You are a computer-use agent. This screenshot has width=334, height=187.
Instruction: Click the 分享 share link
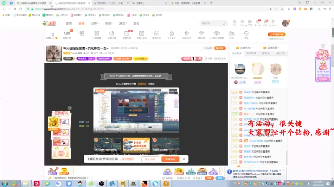click(x=208, y=59)
